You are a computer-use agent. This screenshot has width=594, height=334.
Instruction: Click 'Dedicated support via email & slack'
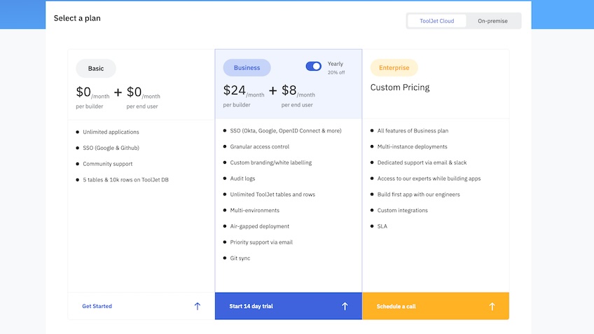[422, 162]
